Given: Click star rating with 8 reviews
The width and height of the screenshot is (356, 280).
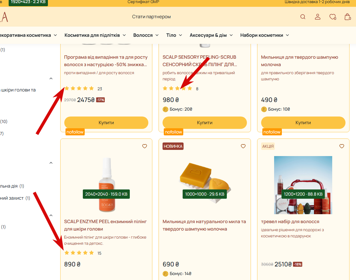Looking at the screenshot, I should pyautogui.click(x=178, y=88).
